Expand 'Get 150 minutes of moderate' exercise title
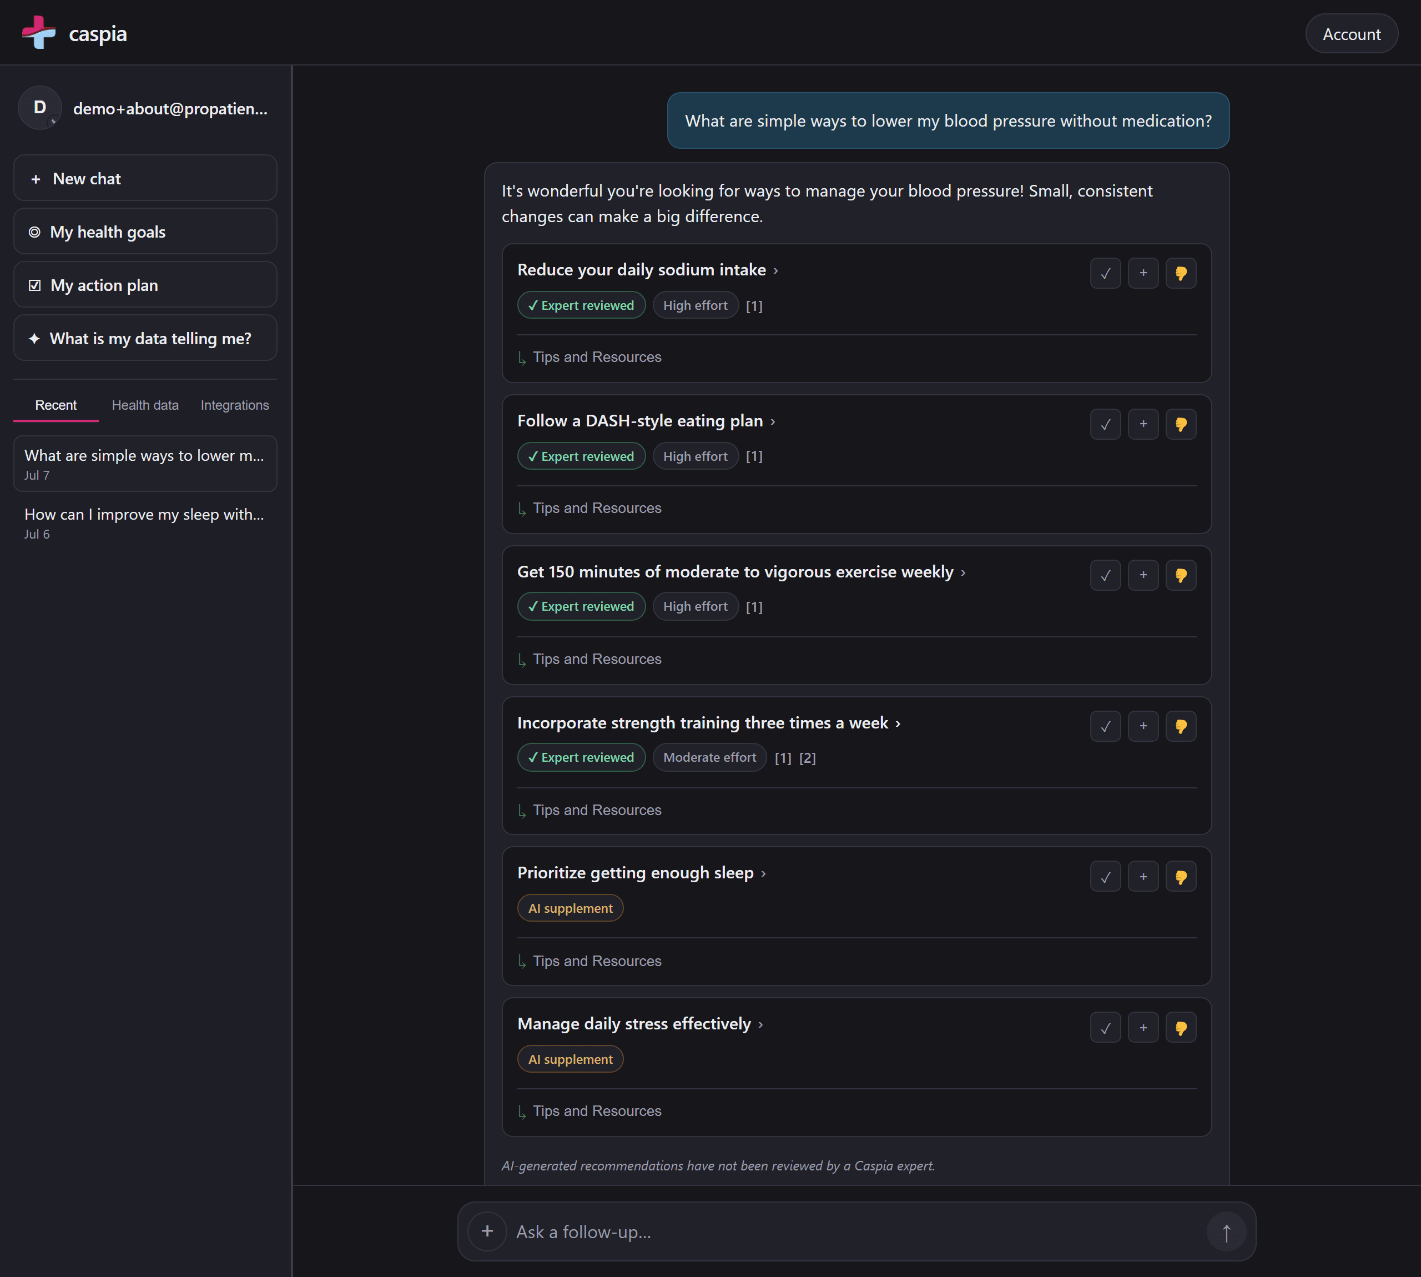The height and width of the screenshot is (1277, 1421). [742, 572]
